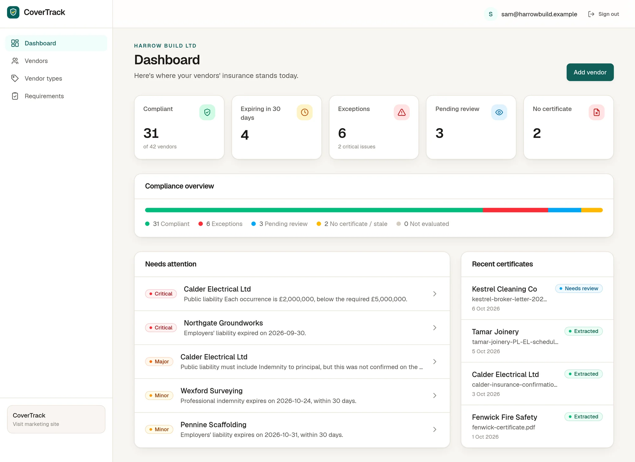Open Fenwick Fire Safety recent certificate
This screenshot has height=462, width=635.
537,426
